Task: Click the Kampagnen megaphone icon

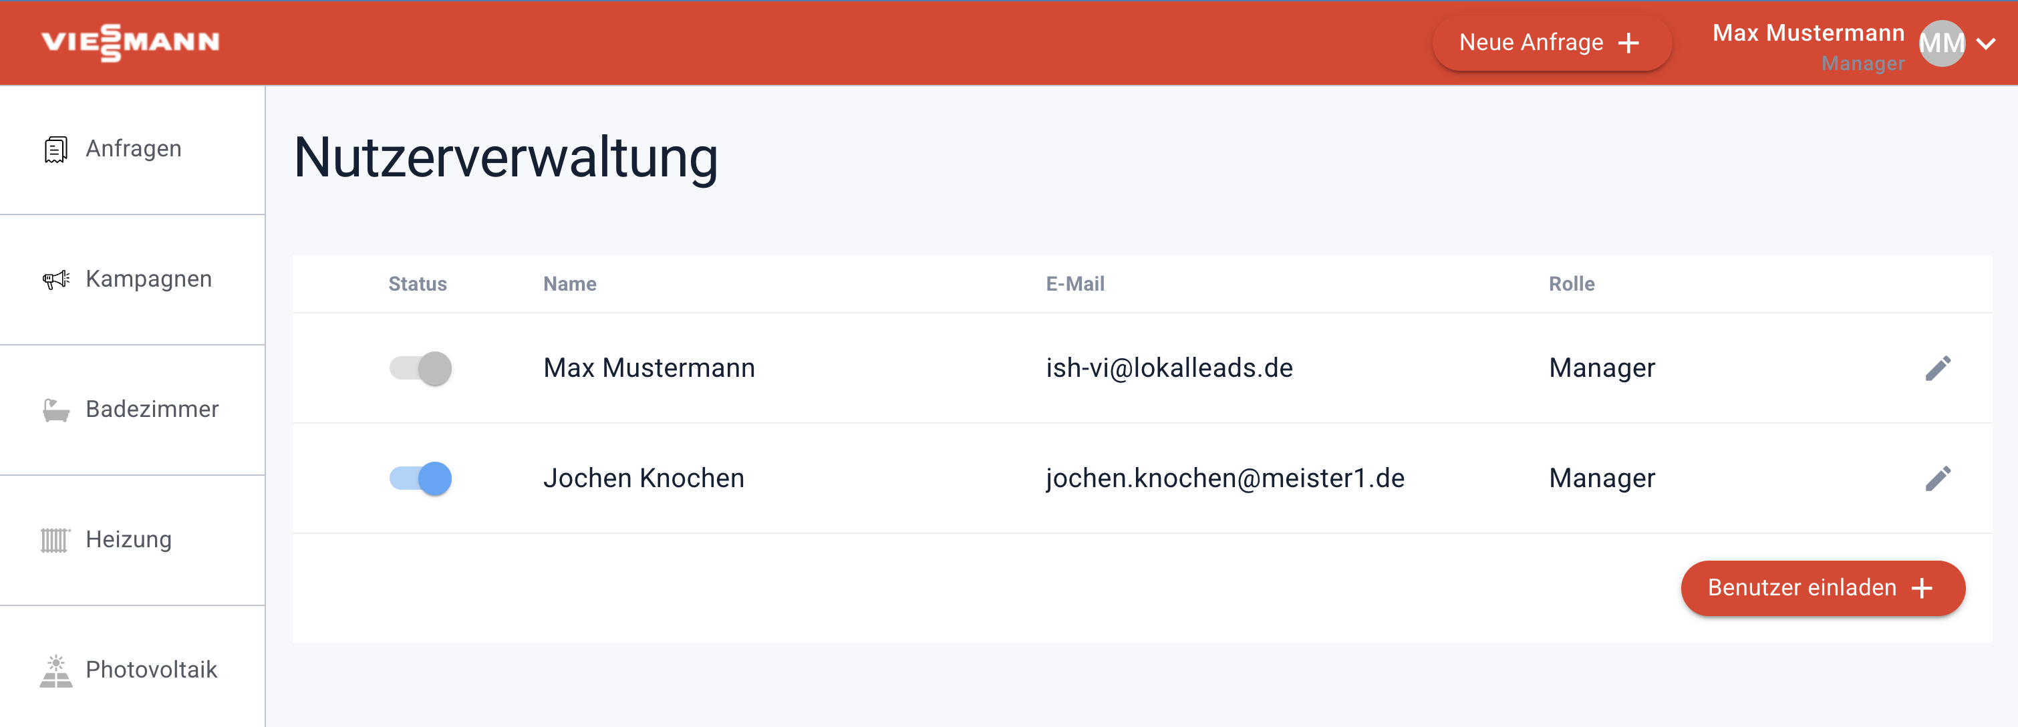Action: (55, 280)
